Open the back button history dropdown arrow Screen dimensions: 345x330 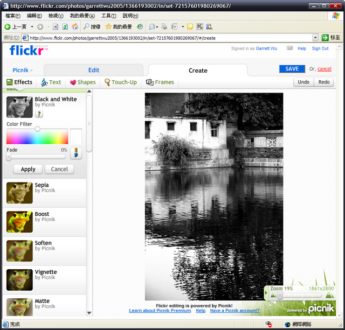coord(32,27)
